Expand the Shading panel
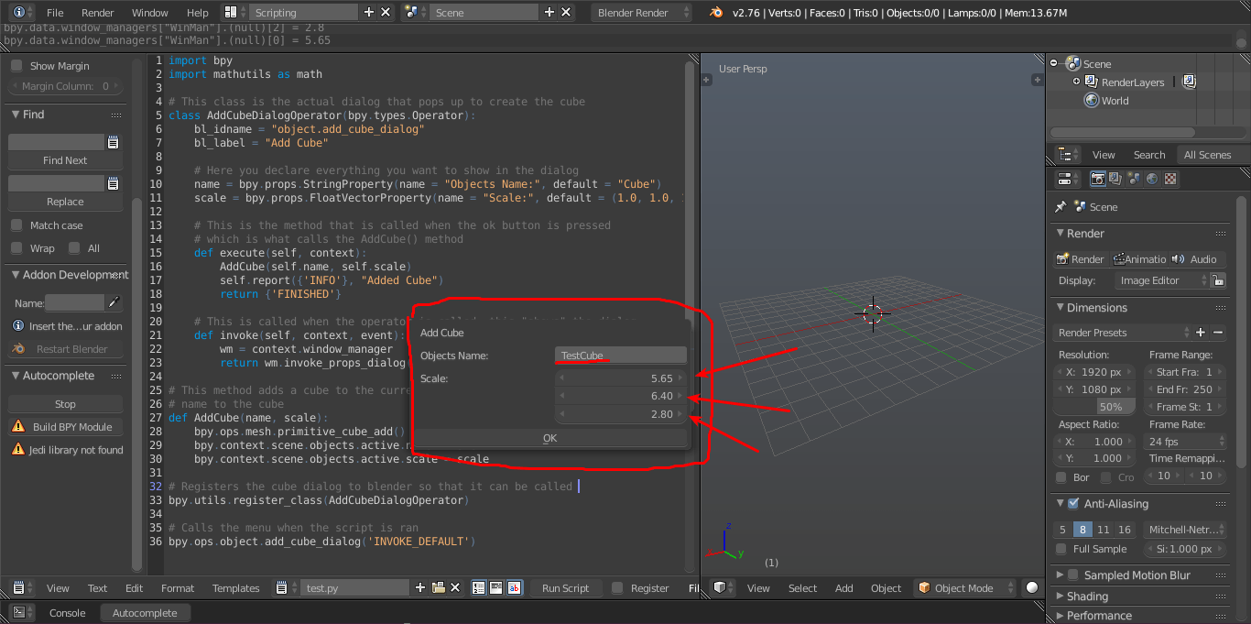 [1060, 597]
